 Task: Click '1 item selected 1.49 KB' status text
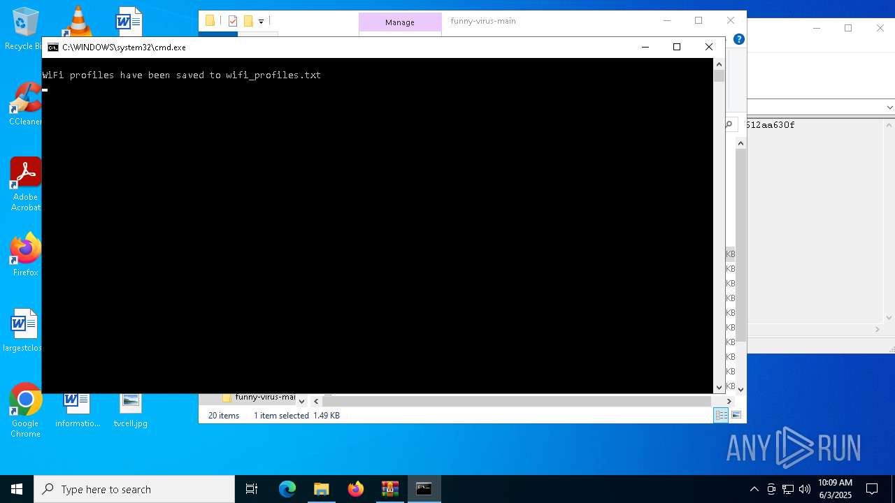296,416
